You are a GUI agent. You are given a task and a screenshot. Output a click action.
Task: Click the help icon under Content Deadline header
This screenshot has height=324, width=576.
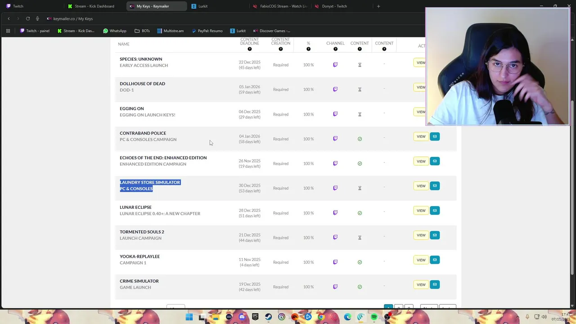(x=250, y=49)
